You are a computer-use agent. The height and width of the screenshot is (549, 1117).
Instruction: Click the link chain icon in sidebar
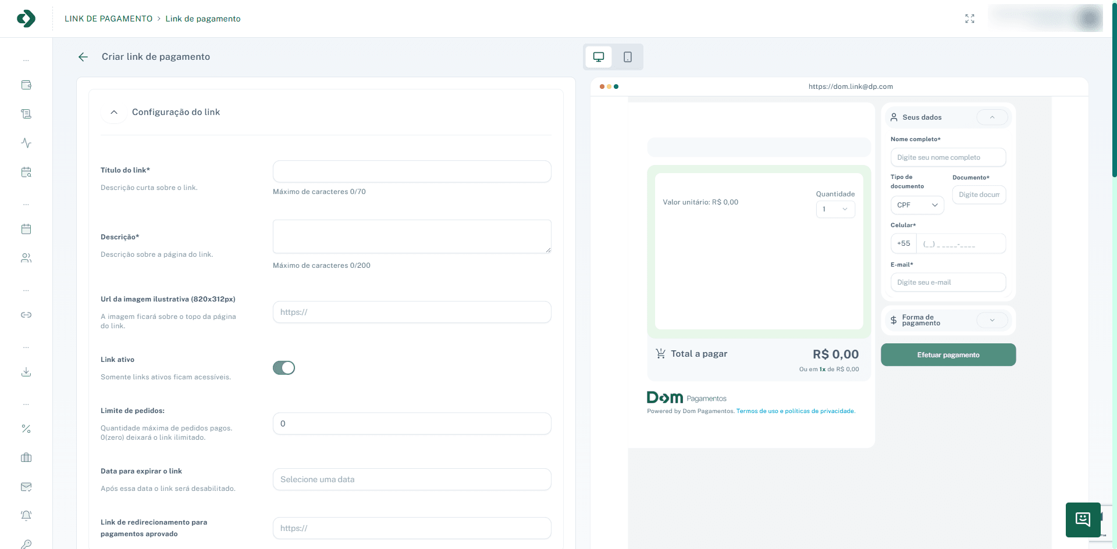tap(26, 315)
